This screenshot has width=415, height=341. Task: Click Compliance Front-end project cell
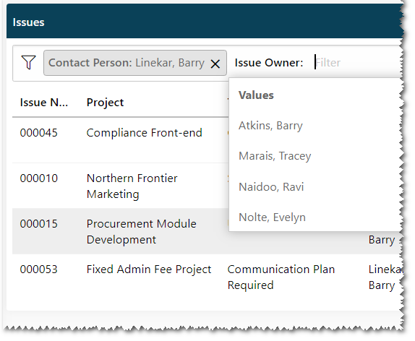tap(145, 133)
